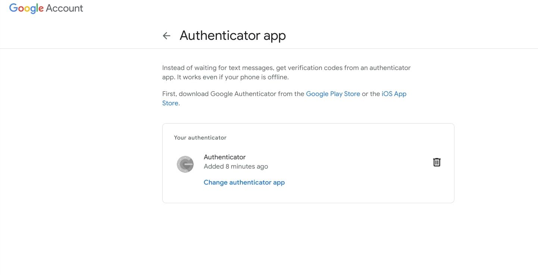The width and height of the screenshot is (538, 275).
Task: Click the word "Account" in the header
Action: coord(65,9)
